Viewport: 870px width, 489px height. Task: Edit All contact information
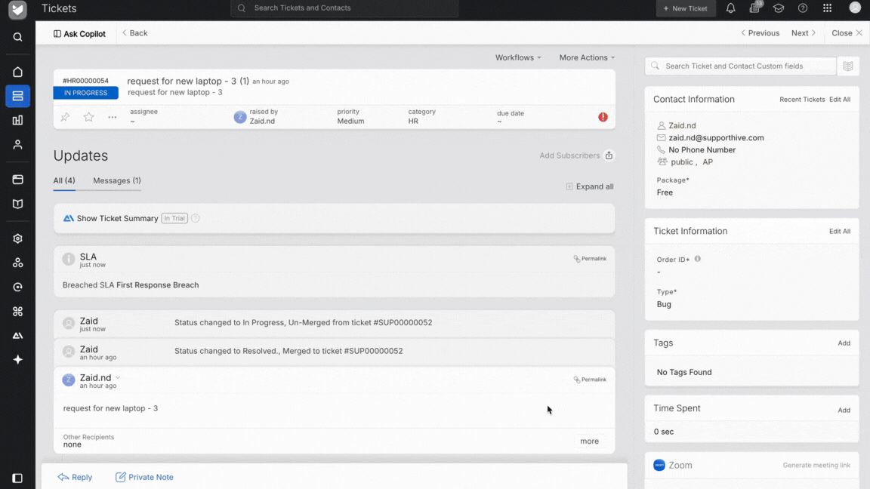(x=840, y=100)
